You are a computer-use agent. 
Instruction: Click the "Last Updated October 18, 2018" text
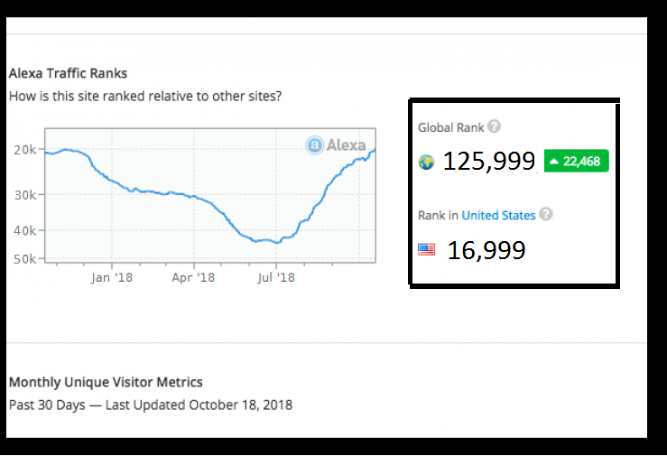199,405
